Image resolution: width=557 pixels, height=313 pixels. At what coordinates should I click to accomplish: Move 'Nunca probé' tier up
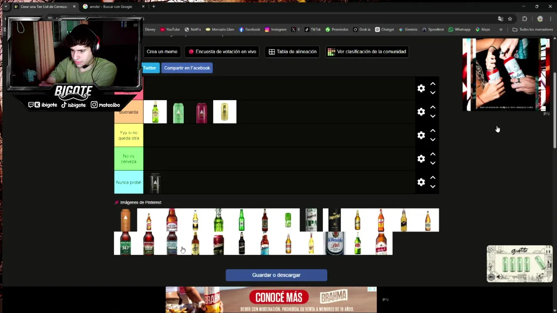pos(433,177)
